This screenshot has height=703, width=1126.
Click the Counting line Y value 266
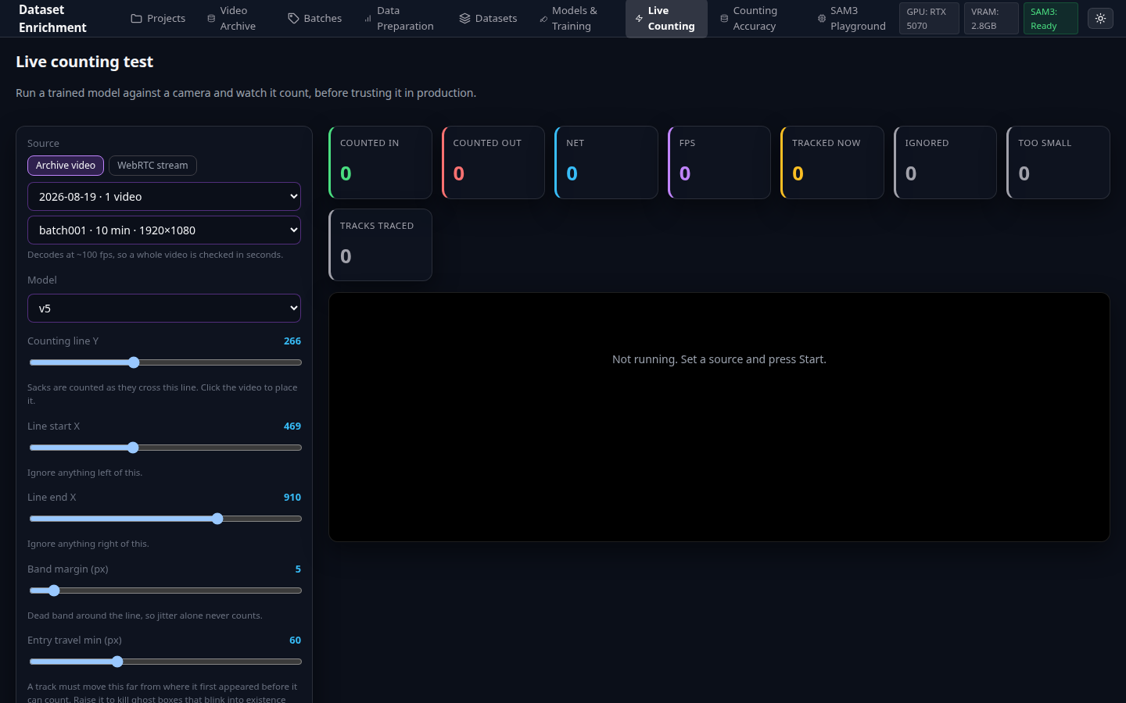tap(292, 341)
